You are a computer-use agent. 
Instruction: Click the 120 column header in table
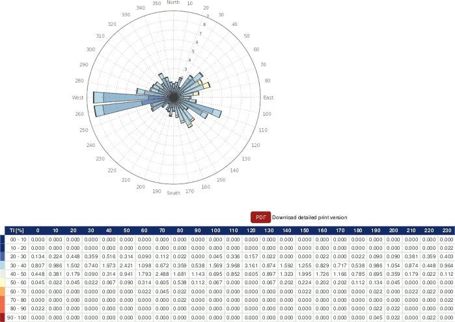pos(251,230)
